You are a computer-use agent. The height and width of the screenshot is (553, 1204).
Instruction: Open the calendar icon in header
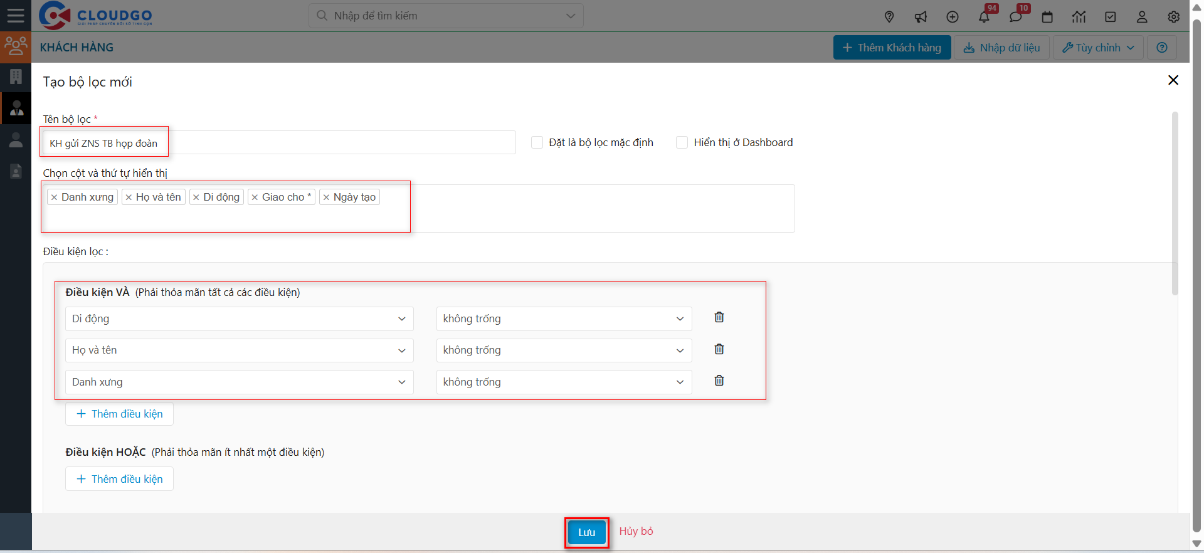point(1047,17)
